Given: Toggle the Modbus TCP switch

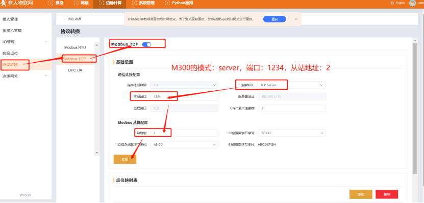Looking at the screenshot, I should click(x=146, y=44).
